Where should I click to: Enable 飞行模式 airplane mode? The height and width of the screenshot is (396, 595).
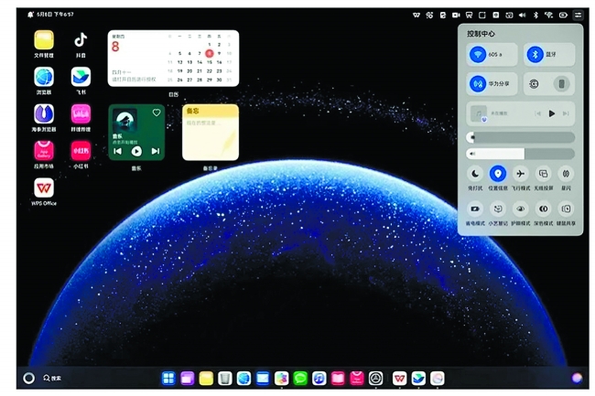coord(520,174)
